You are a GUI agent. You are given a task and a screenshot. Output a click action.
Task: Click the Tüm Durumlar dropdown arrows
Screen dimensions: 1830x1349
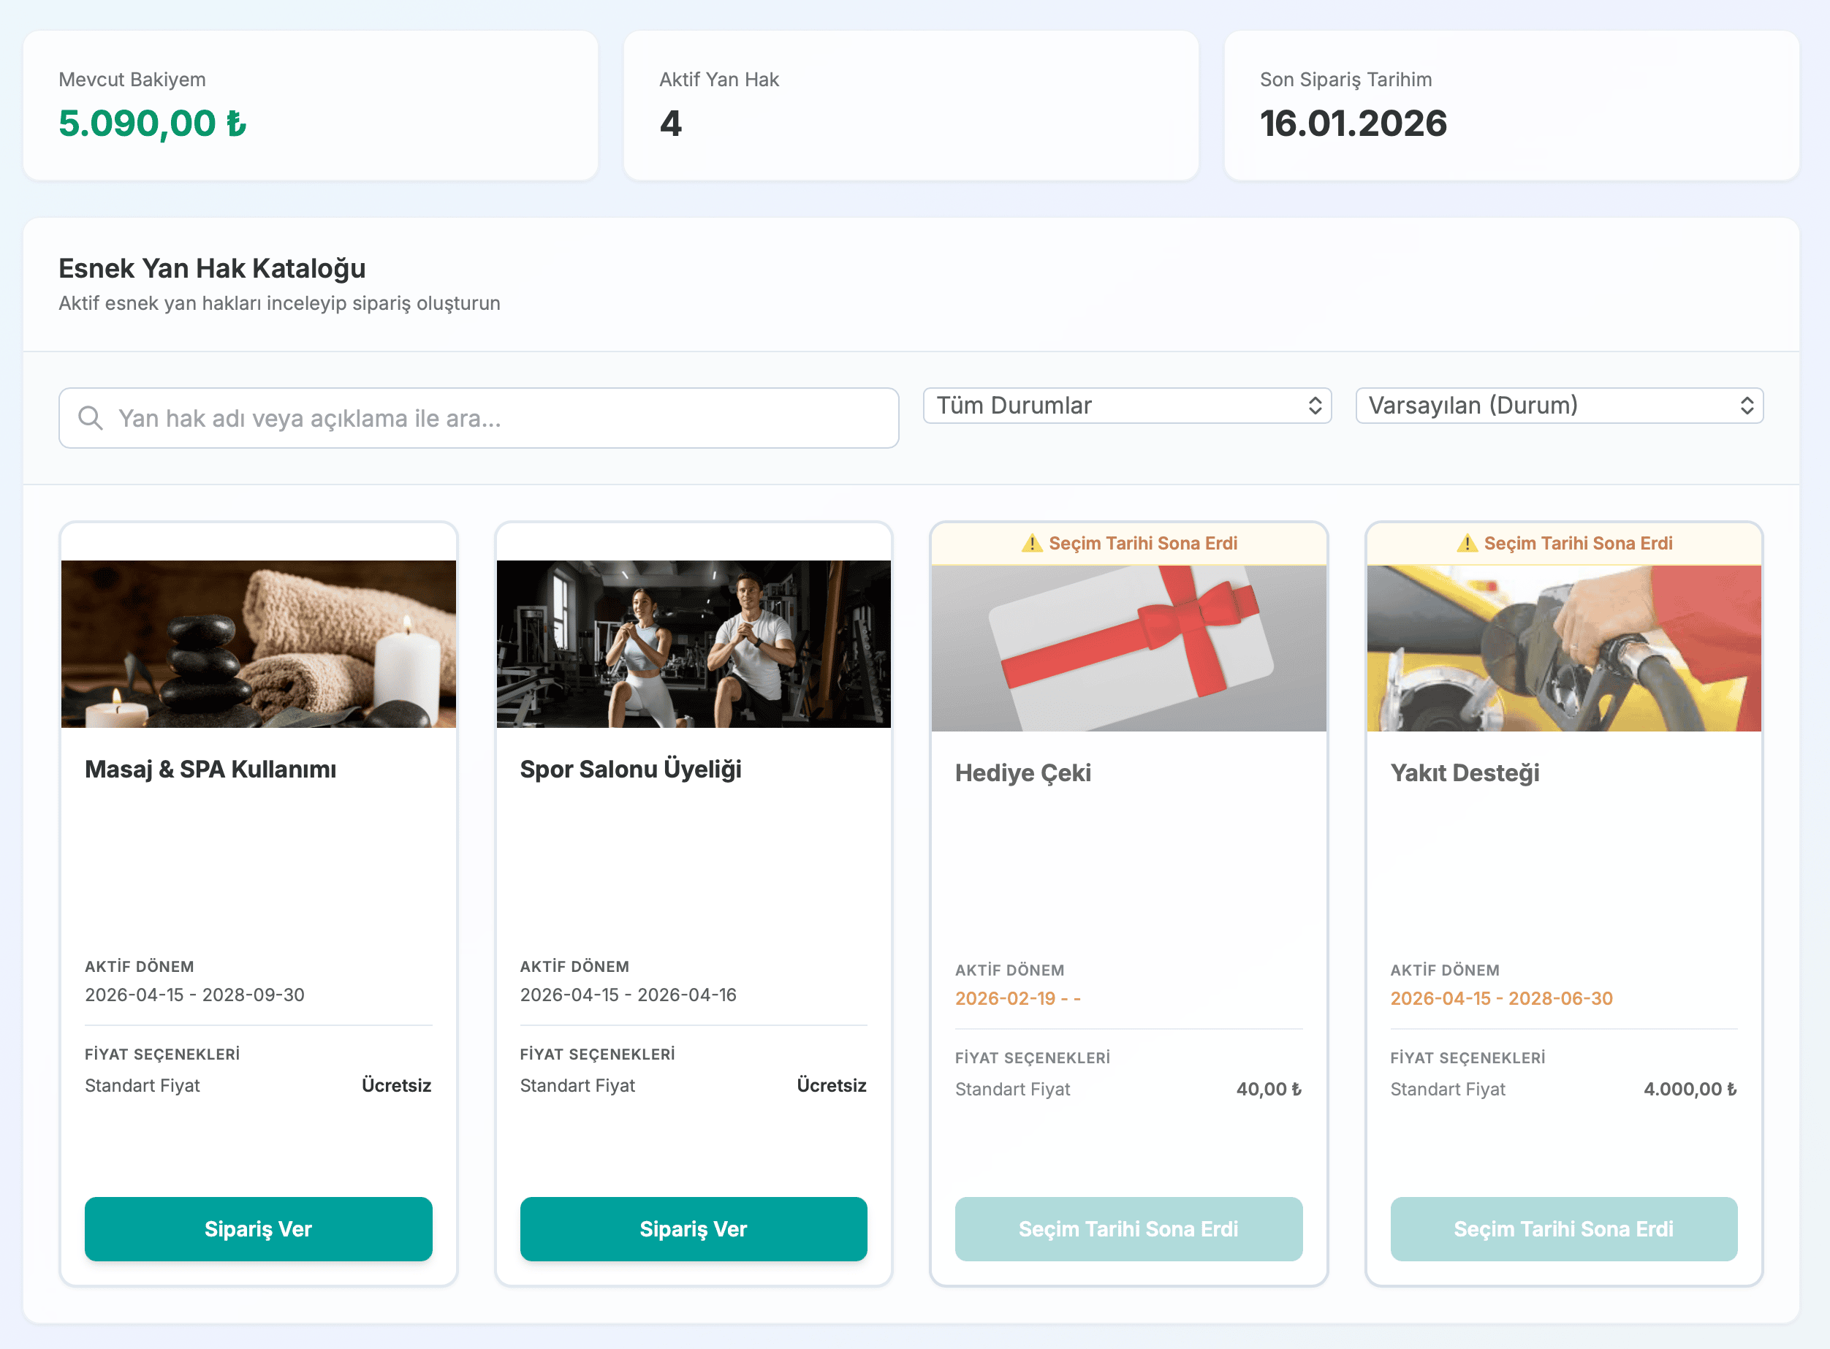tap(1315, 406)
